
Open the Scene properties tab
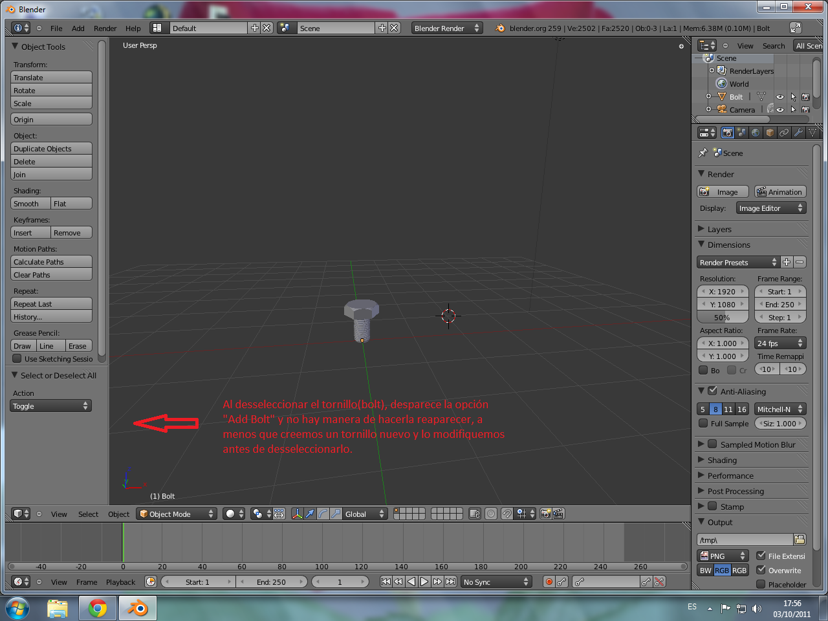click(x=741, y=133)
